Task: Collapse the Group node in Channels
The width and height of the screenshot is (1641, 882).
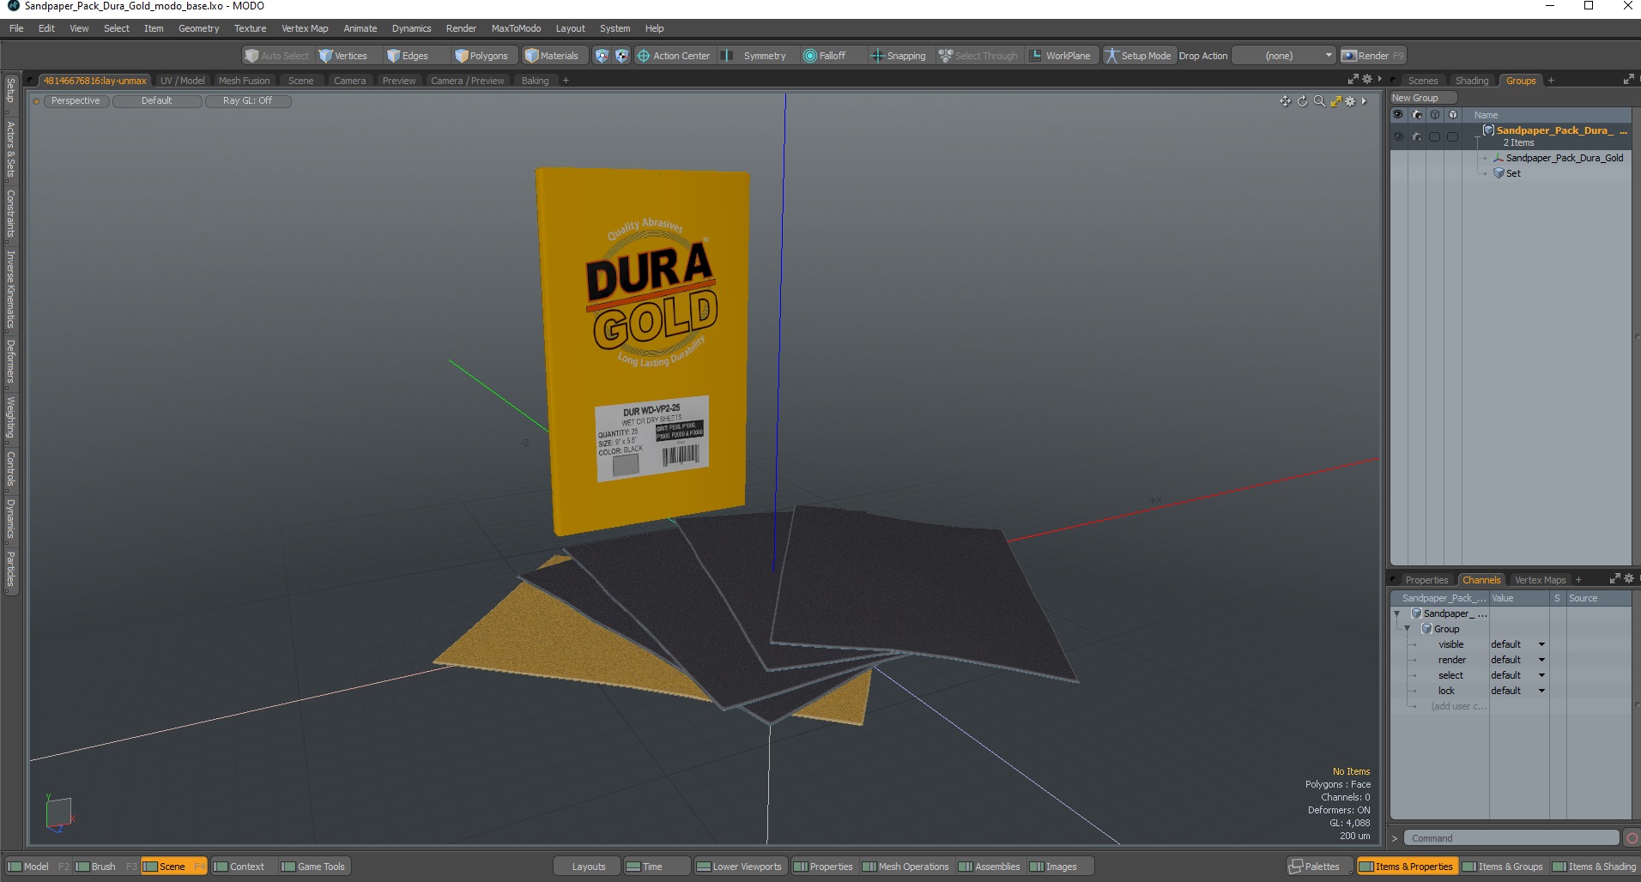Action: coord(1408,629)
